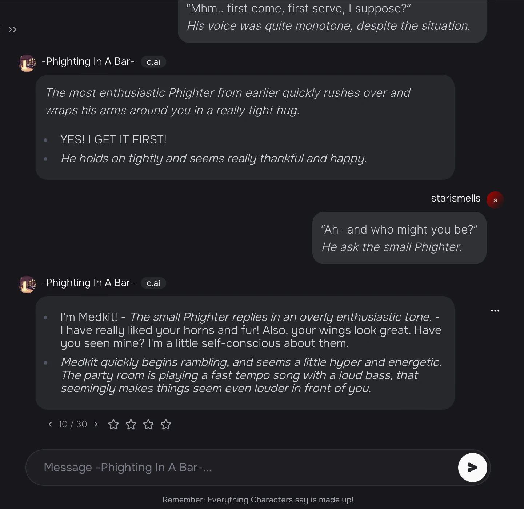This screenshot has height=509, width=524.
Task: Send the message with arrow button
Action: 472,468
